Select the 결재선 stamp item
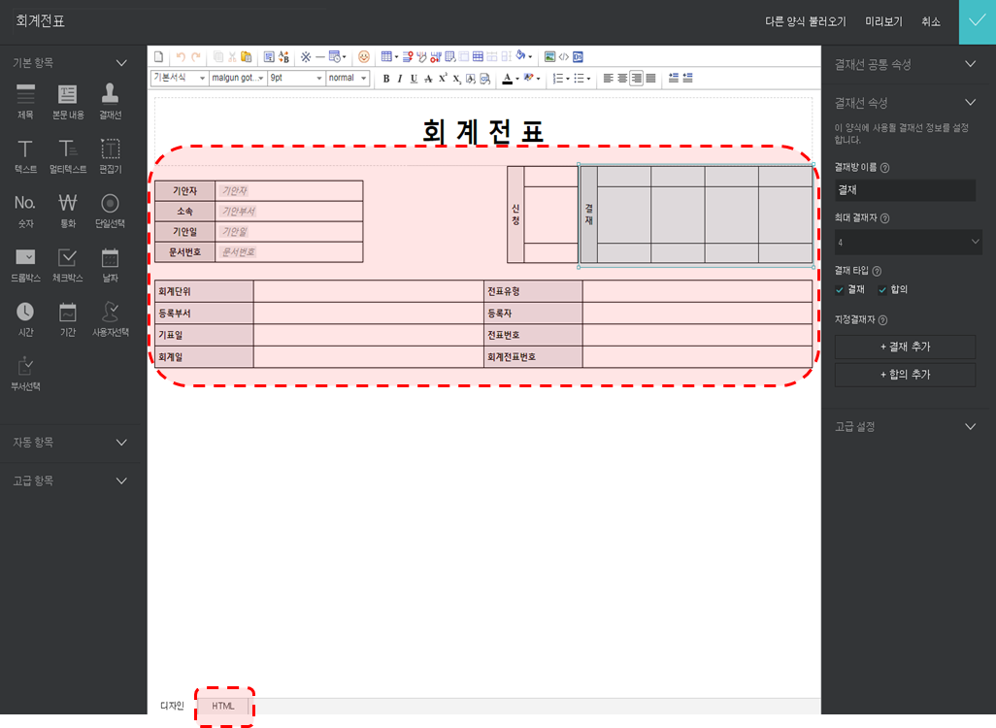 click(110, 100)
